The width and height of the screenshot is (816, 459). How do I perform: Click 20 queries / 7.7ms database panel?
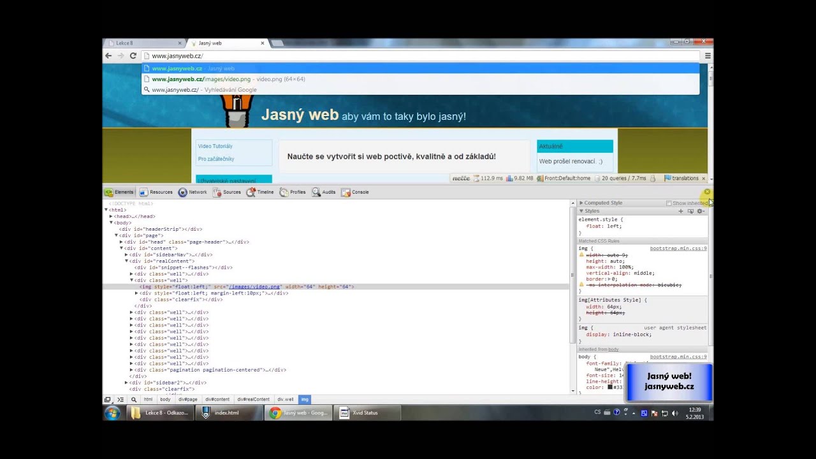point(620,178)
